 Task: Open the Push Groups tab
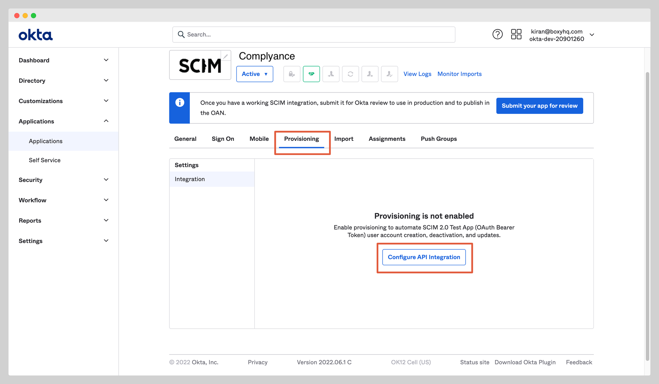[x=439, y=139]
